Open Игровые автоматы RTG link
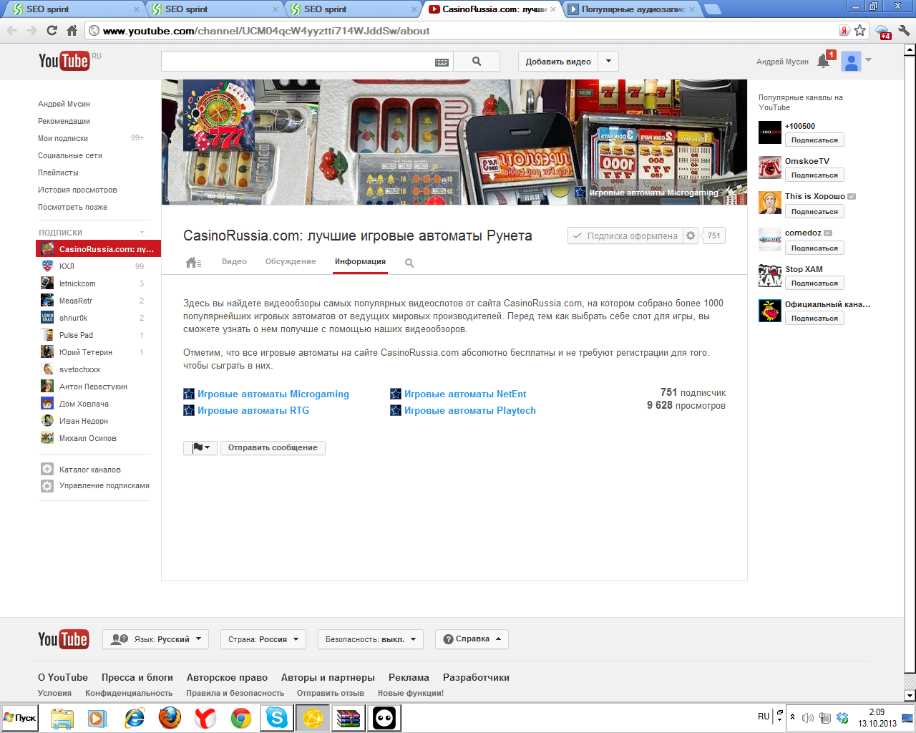916x733 pixels. 253,410
